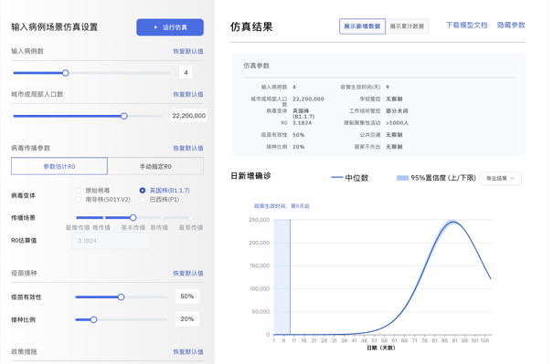
Task: Select the 原始病毒 radio button
Action: [79, 191]
